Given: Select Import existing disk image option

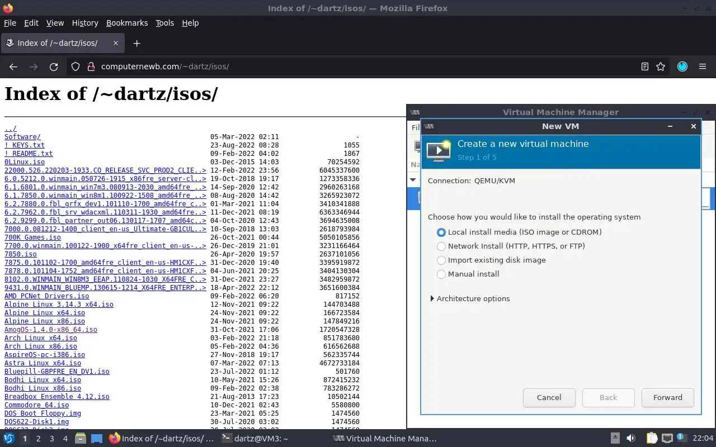Looking at the screenshot, I should (441, 260).
